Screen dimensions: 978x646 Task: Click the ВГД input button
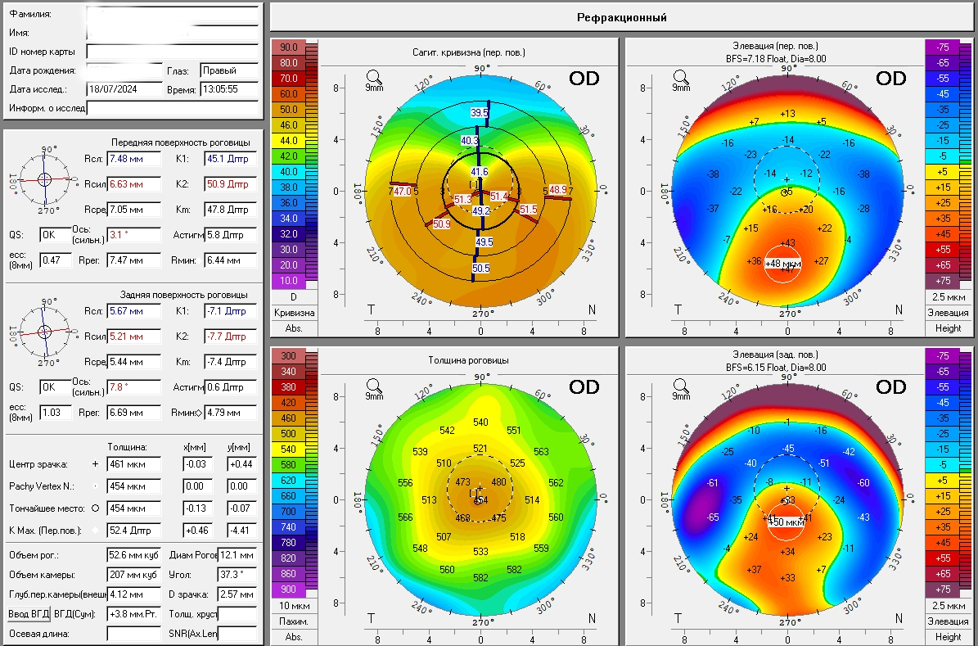point(29,613)
